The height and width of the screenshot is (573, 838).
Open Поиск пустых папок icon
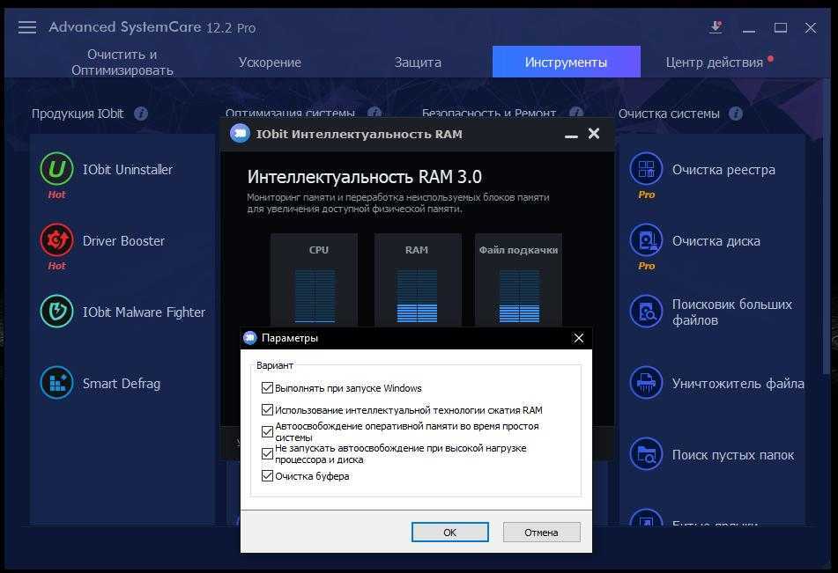(646, 454)
